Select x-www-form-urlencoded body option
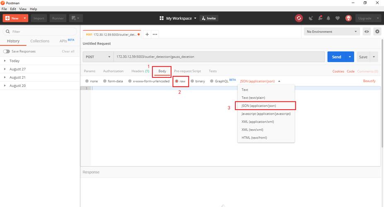Screen dimensions: 384x207 (x=130, y=81)
